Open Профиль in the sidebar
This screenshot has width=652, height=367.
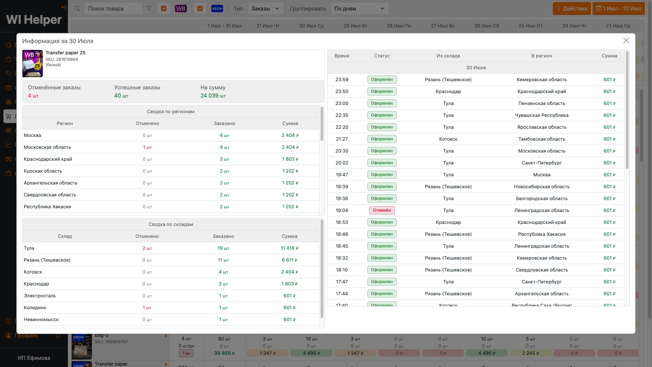tap(26, 335)
